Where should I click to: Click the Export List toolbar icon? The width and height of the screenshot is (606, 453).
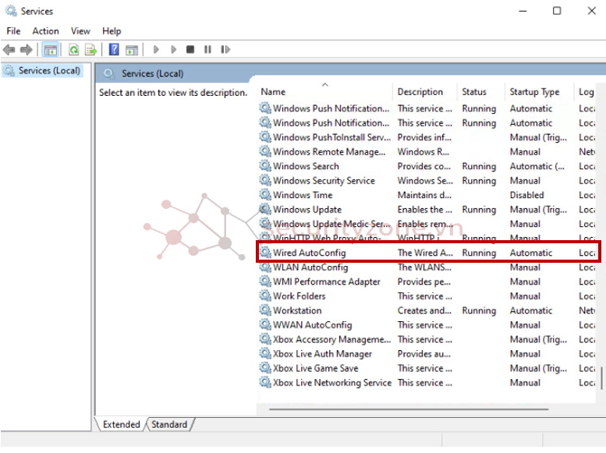coord(90,50)
